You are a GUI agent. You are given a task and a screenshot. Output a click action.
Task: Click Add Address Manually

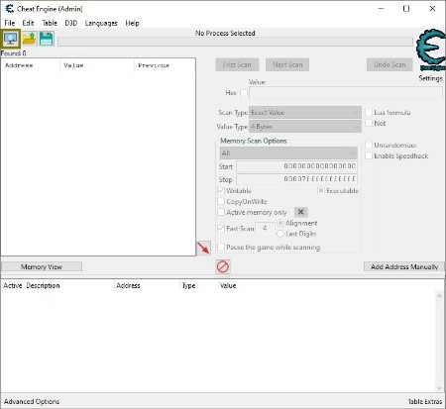[x=404, y=266]
